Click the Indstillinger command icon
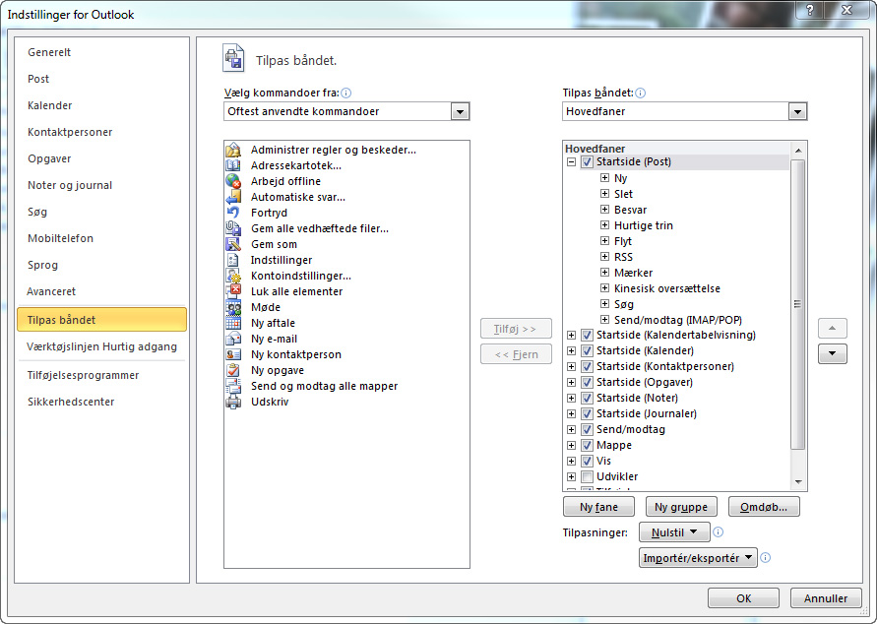 (233, 260)
